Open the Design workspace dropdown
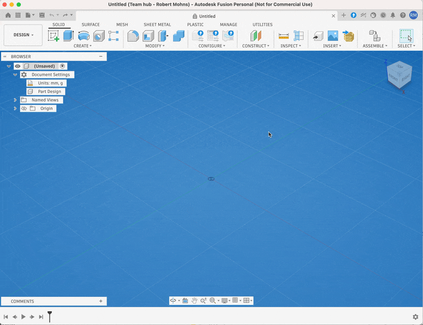Screen dimensions: 423x325 click(23, 35)
